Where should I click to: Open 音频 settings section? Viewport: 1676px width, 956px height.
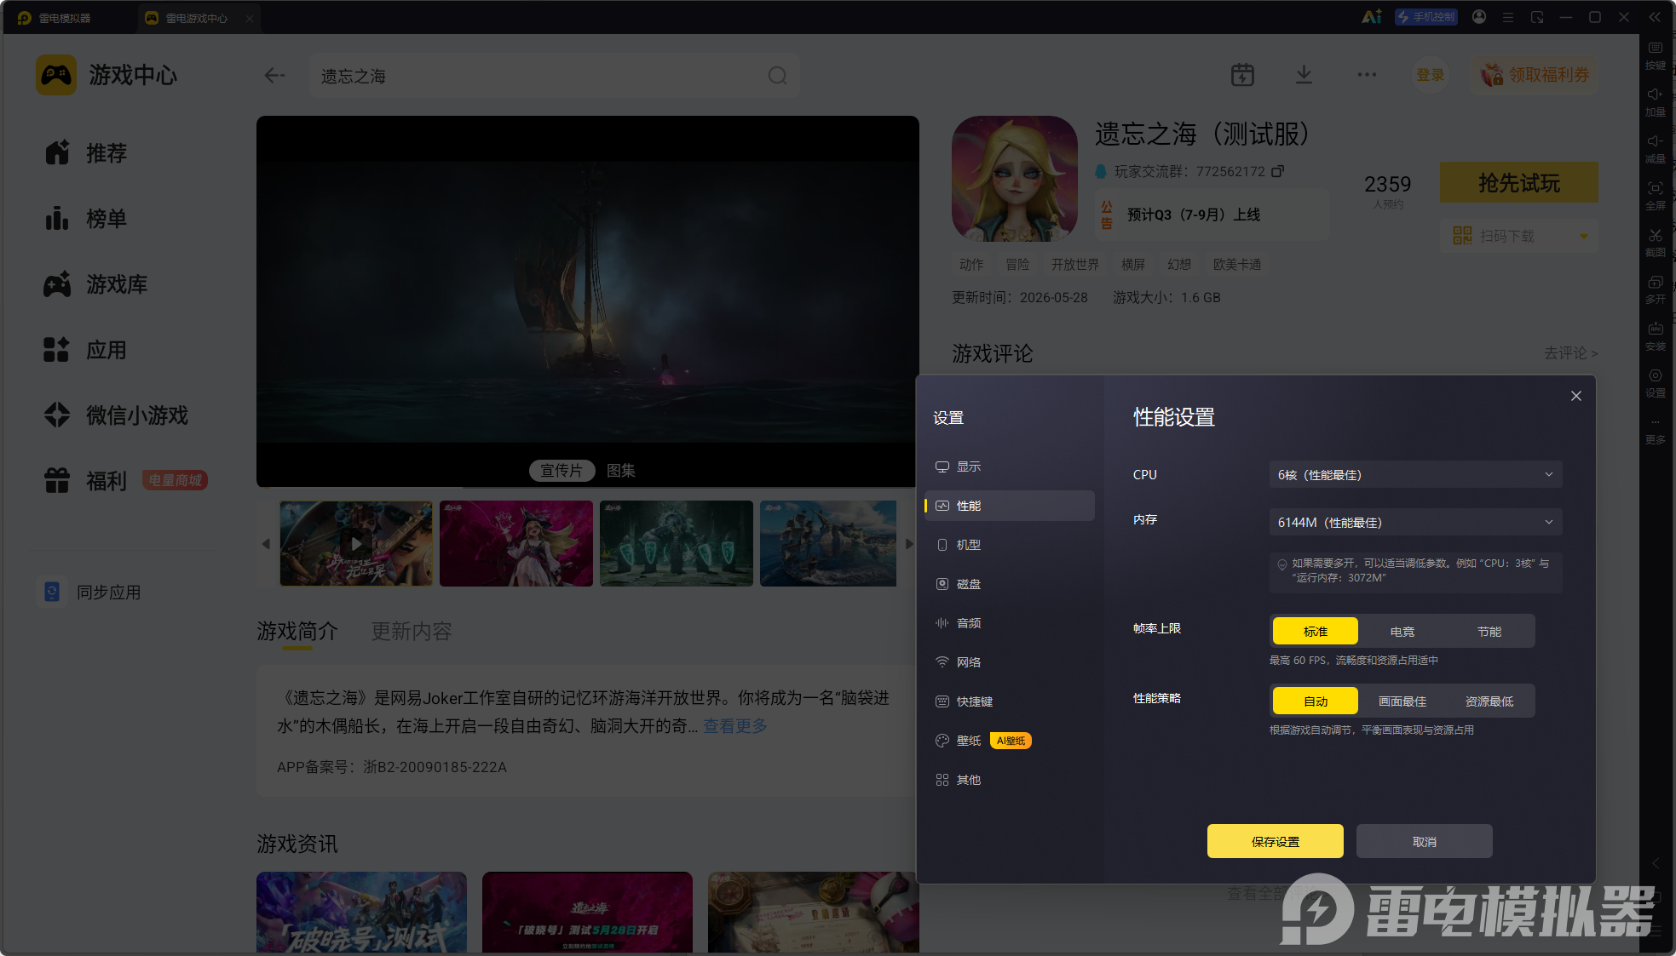point(1010,623)
